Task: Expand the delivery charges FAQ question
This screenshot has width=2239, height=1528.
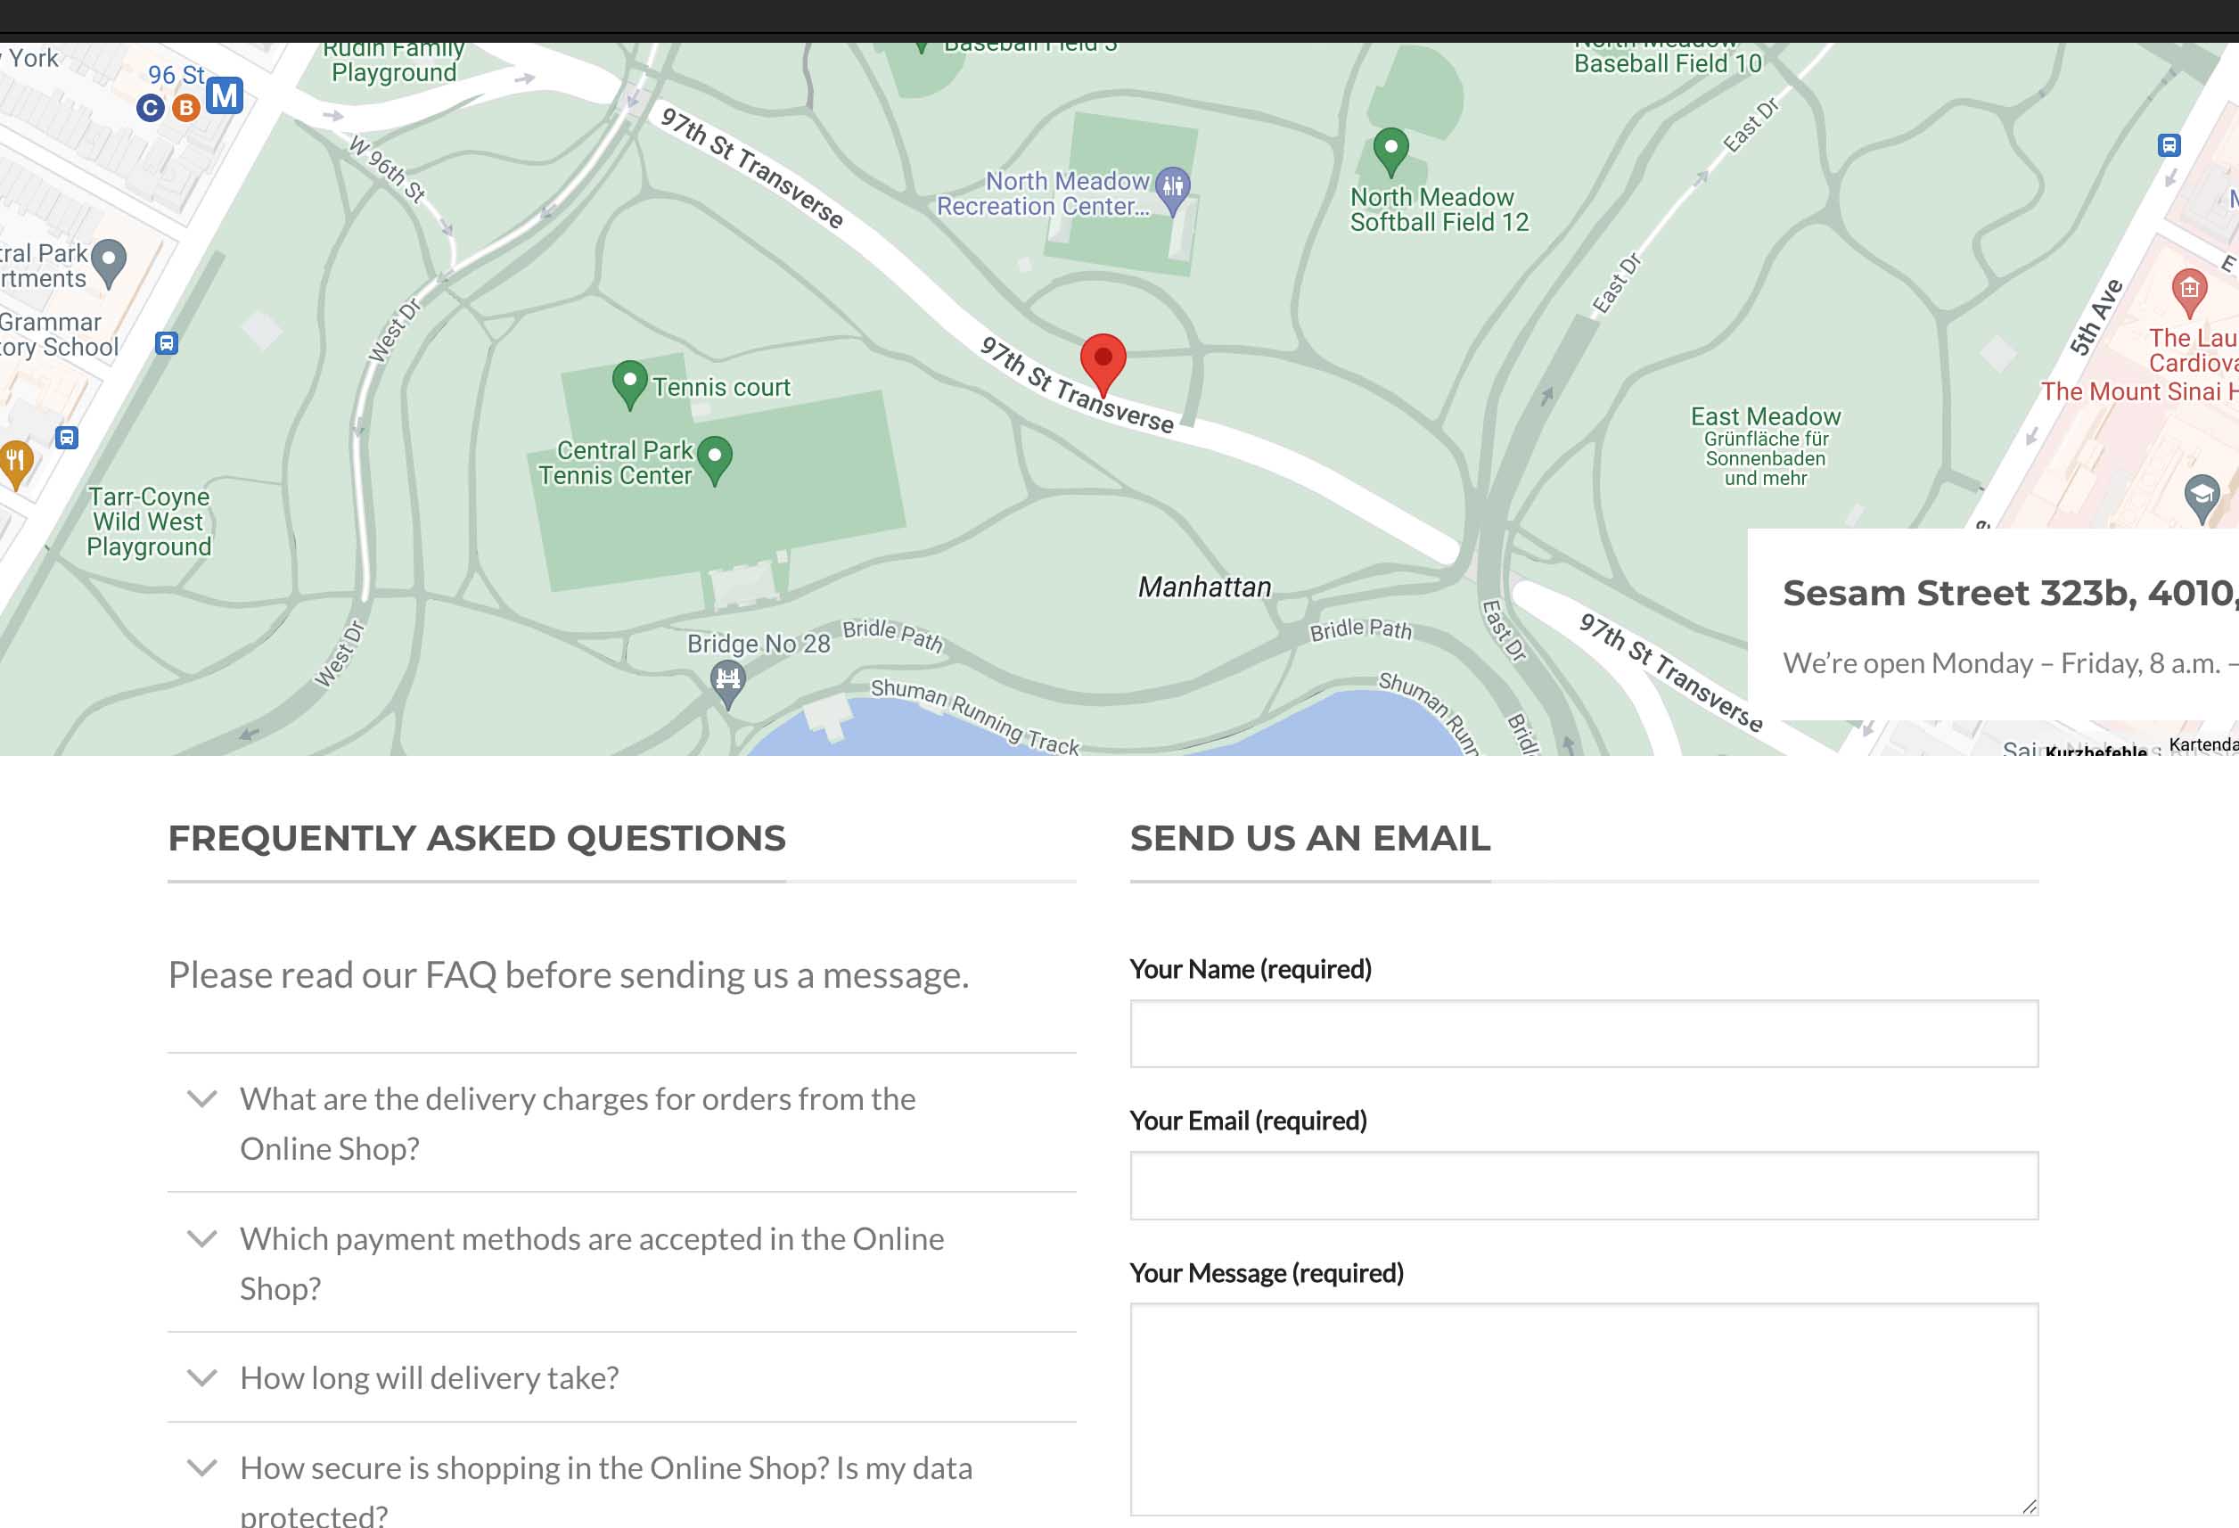Action: [621, 1122]
